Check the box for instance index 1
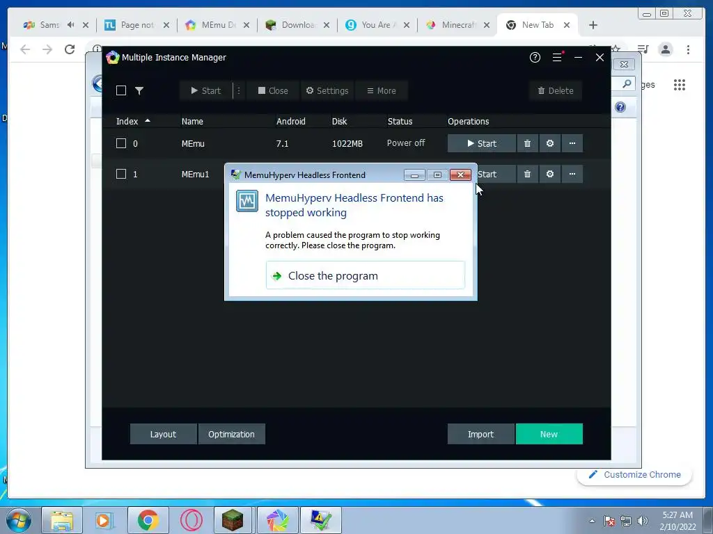 (x=121, y=174)
